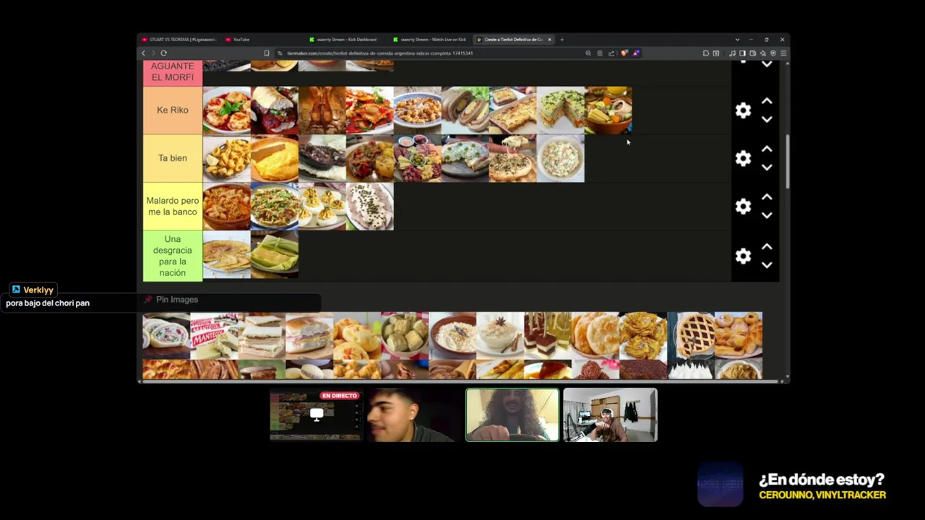Select the stacked crepes in desgracia tier

pyautogui.click(x=227, y=255)
